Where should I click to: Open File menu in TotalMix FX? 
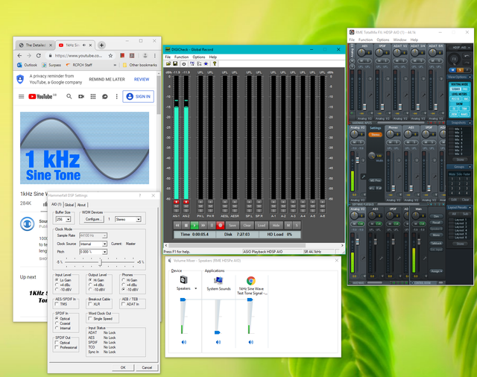[352, 39]
